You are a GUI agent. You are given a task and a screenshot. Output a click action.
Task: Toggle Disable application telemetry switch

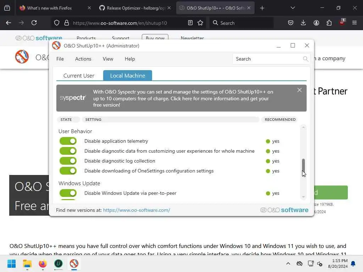(68, 141)
